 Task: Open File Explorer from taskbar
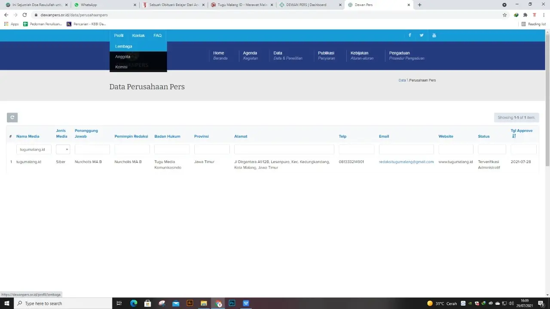click(x=204, y=303)
